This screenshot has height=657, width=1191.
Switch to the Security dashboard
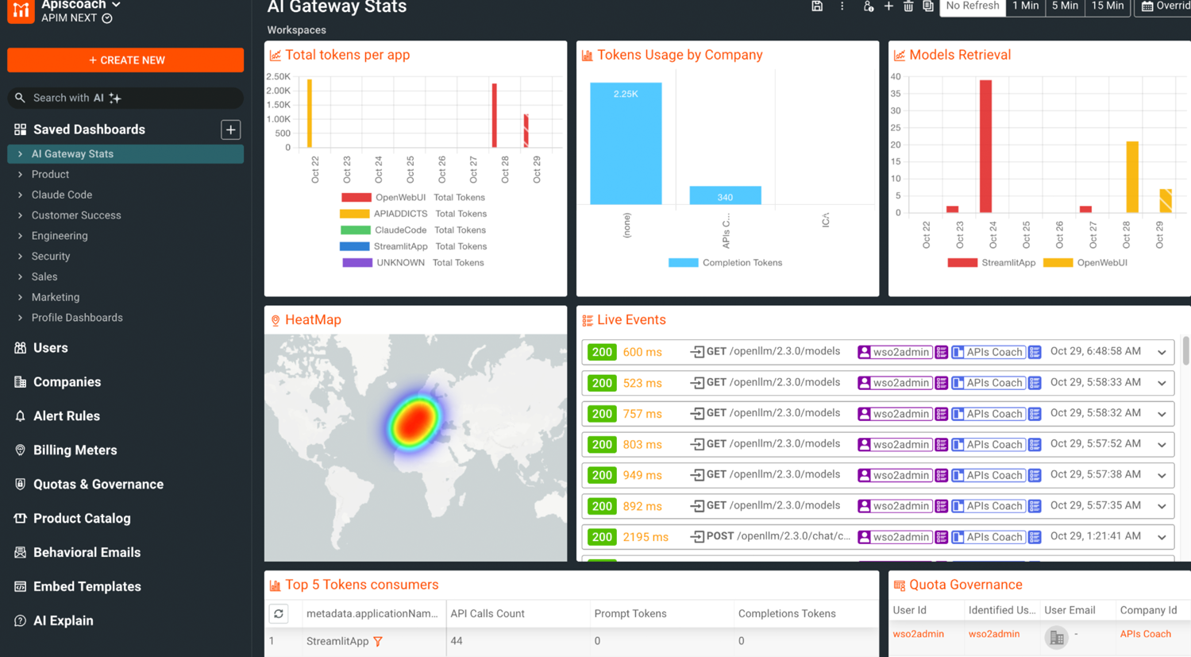[51, 256]
